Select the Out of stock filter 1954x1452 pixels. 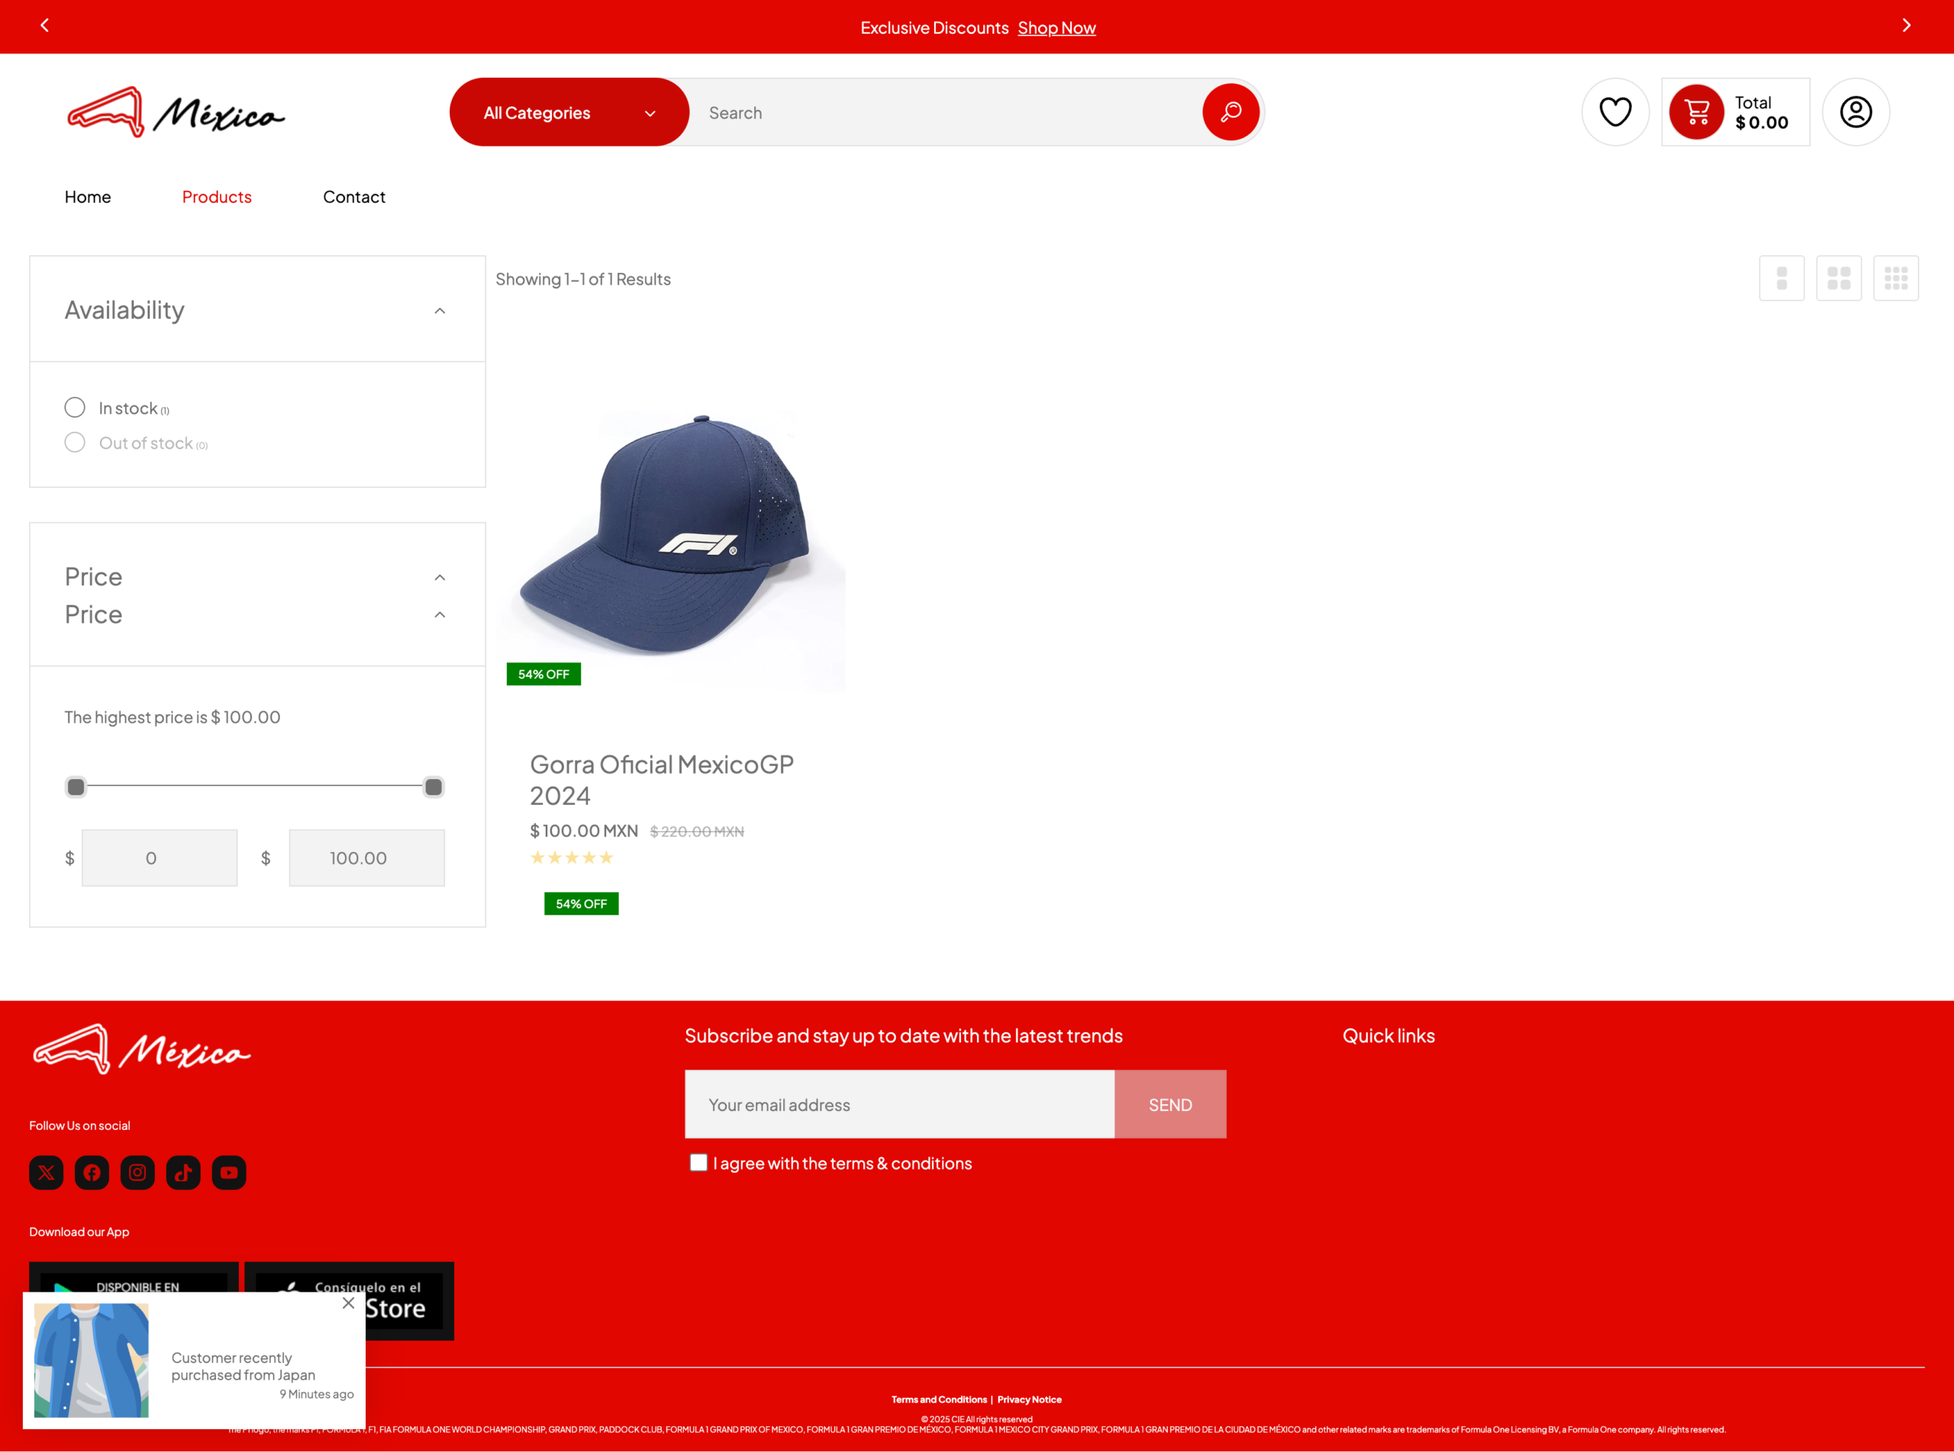75,443
